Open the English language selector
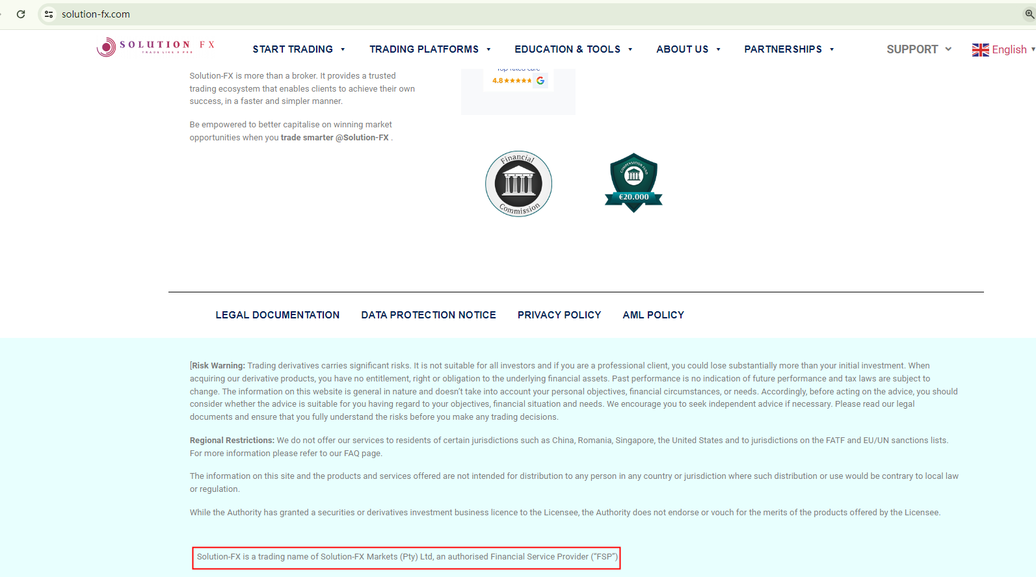Screen dimensions: 1036x577 pos(1003,49)
